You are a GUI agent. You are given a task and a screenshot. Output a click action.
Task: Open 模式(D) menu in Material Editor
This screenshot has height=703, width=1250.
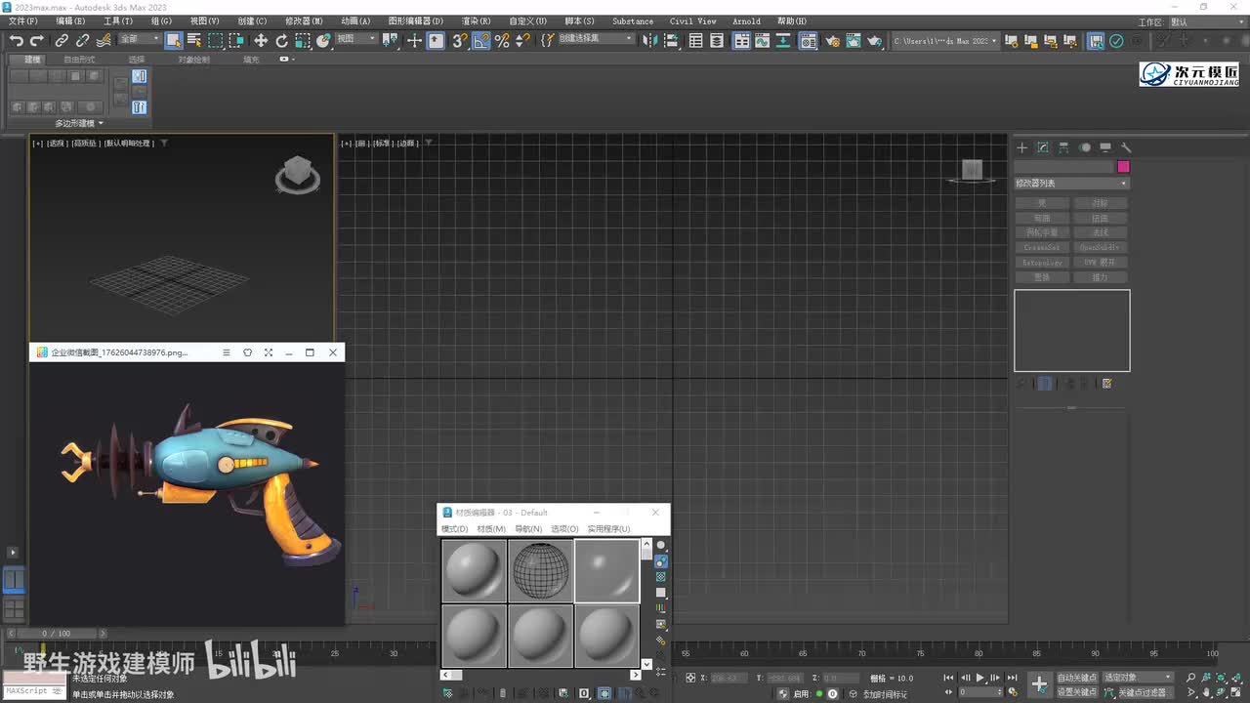pos(455,529)
